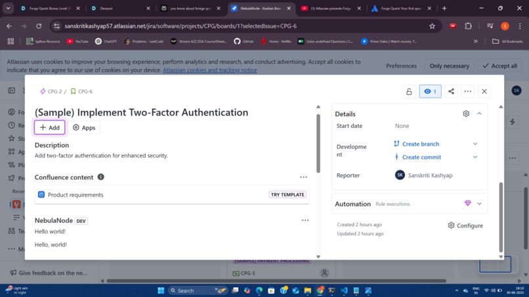Toggle the watch eye button showing 1
Screen dimensions: 529x297
tap(430, 91)
